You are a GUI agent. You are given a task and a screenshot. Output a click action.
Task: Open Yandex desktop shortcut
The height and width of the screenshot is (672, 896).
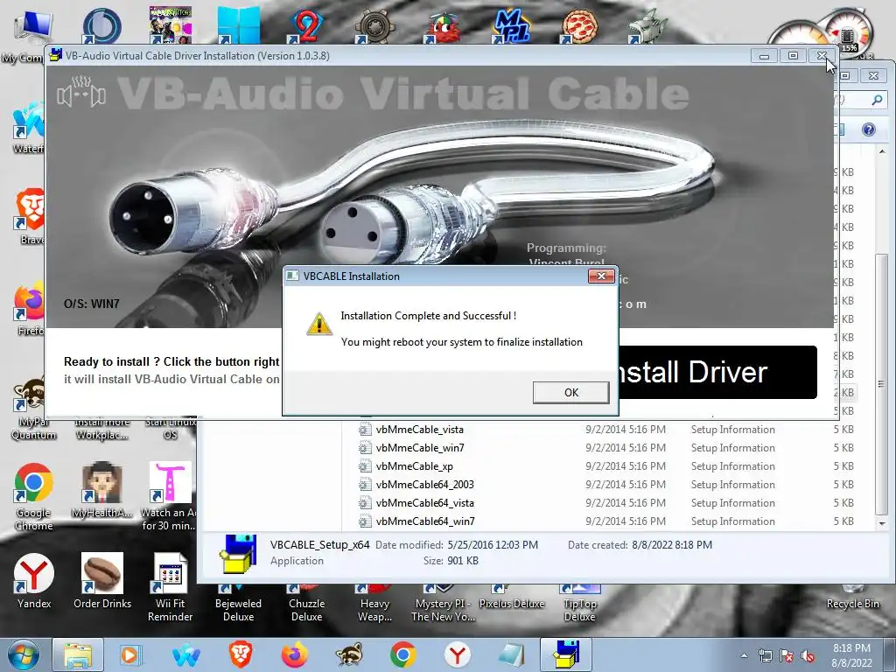(x=34, y=581)
